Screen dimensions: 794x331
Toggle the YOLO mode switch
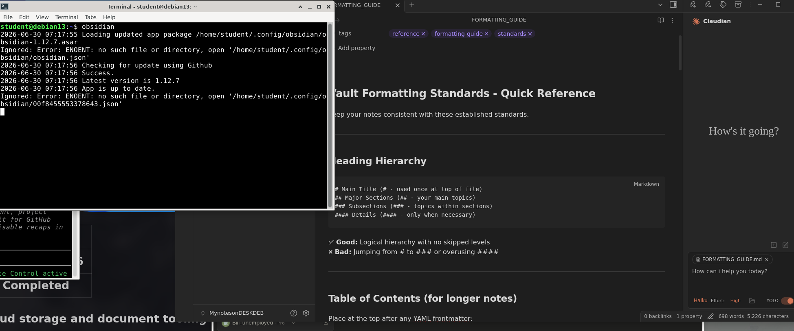(x=787, y=301)
